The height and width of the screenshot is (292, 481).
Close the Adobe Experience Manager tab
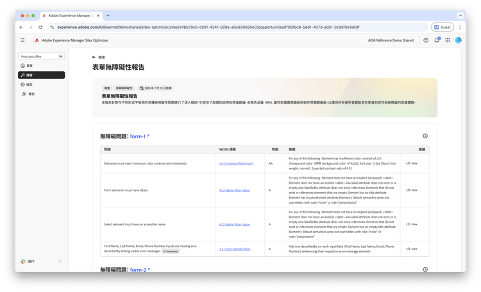[x=98, y=15]
